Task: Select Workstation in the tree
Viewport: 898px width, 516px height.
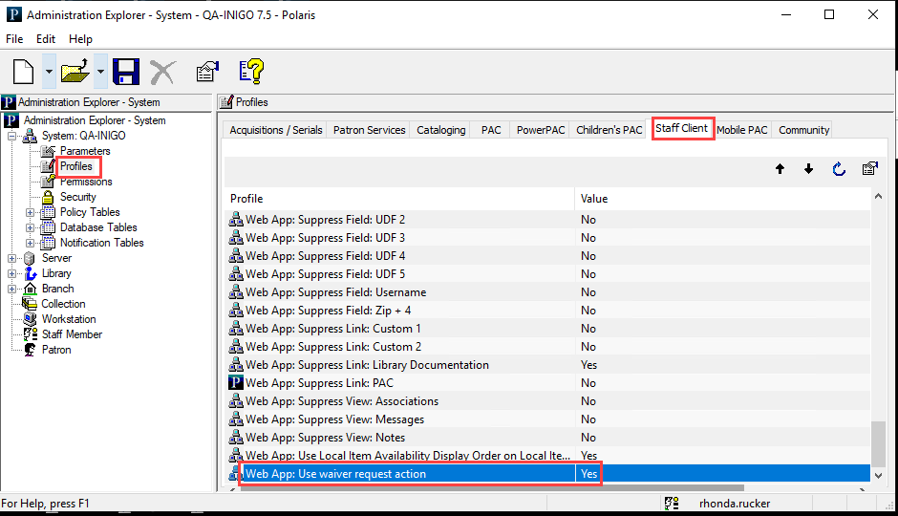Action: [69, 319]
